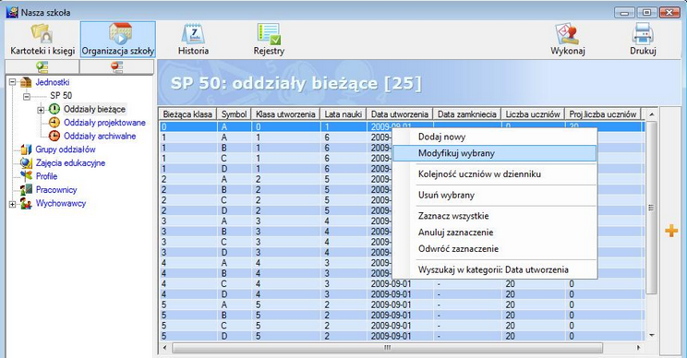Screen dimensions: 687x358
Task: Open Profile in the tree
Action: [x=46, y=176]
